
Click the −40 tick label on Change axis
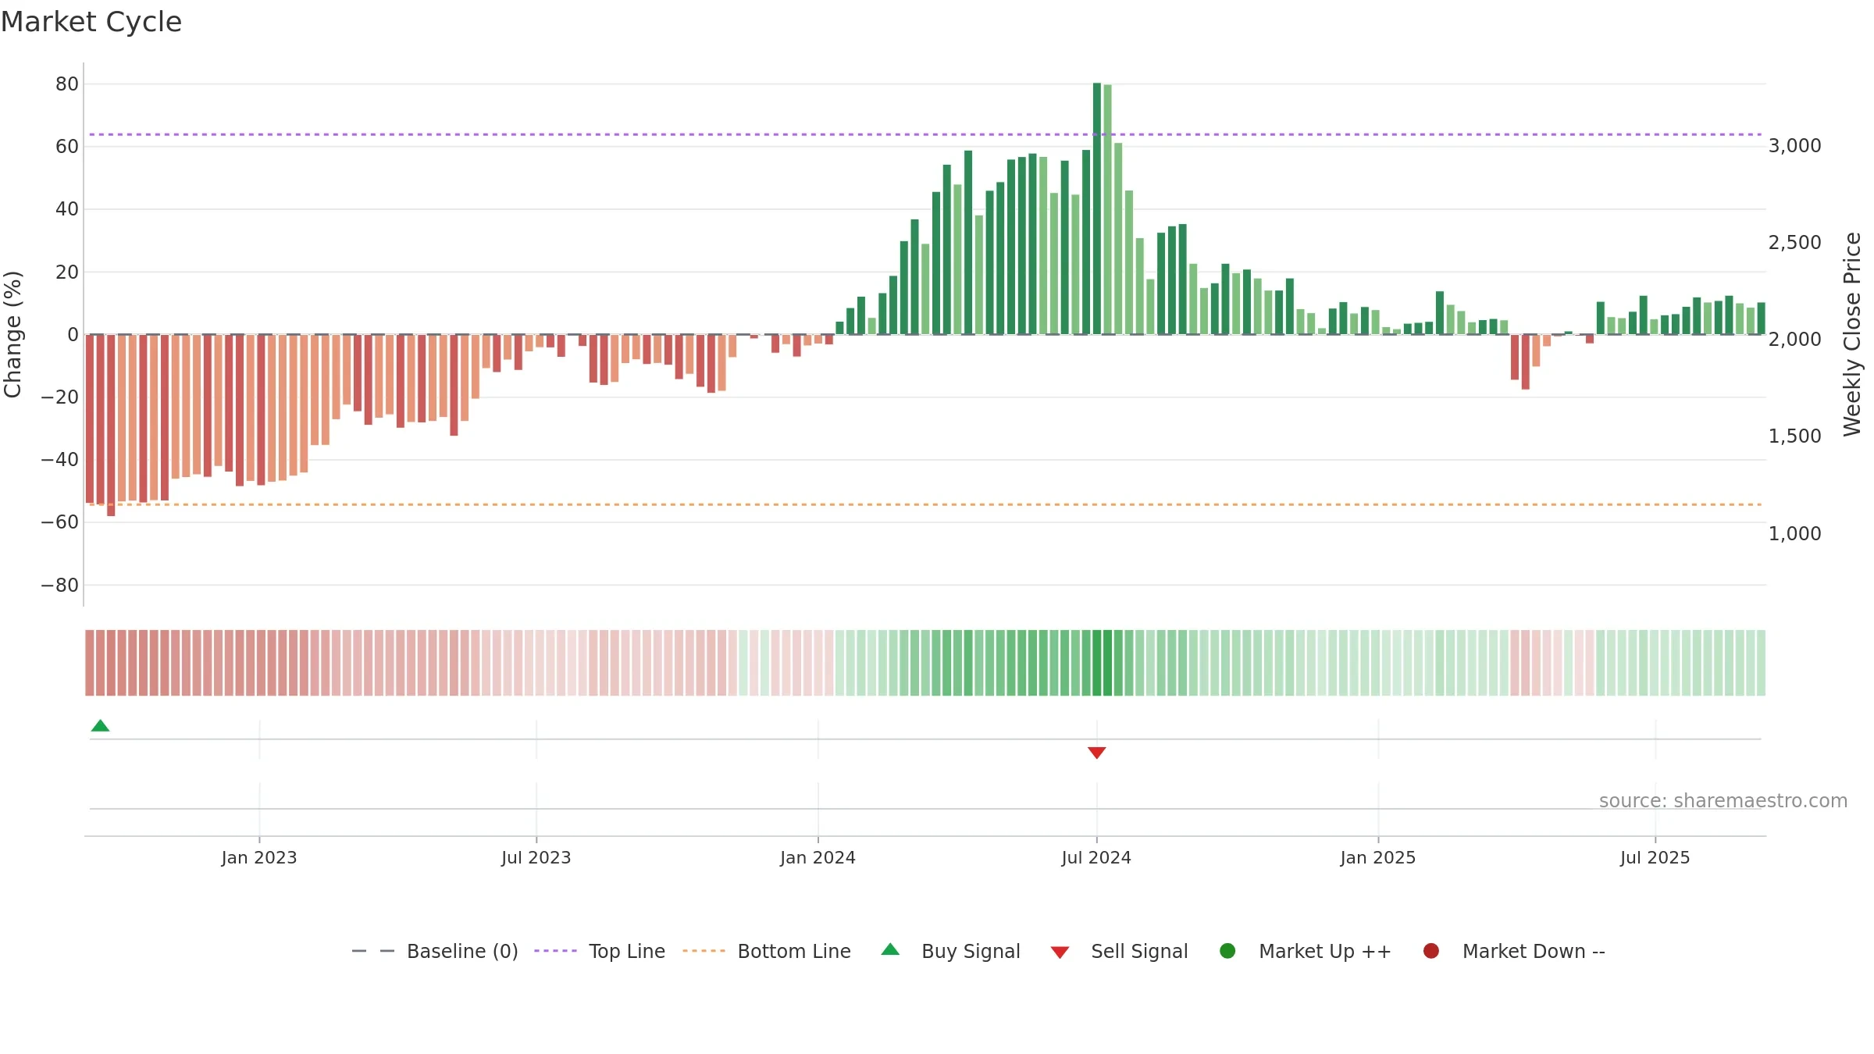(60, 460)
